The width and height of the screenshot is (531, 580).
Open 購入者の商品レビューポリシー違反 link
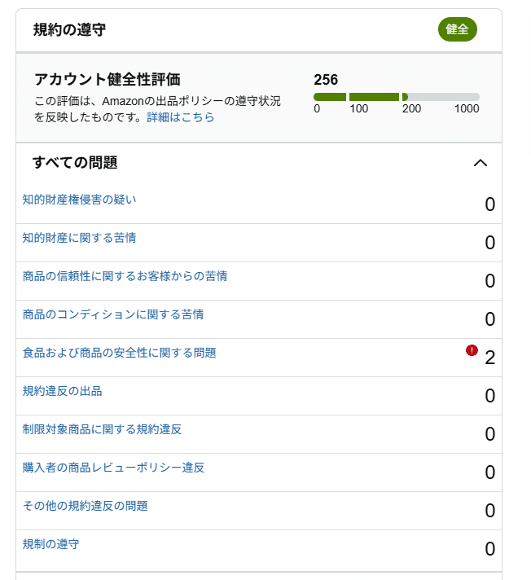113,468
